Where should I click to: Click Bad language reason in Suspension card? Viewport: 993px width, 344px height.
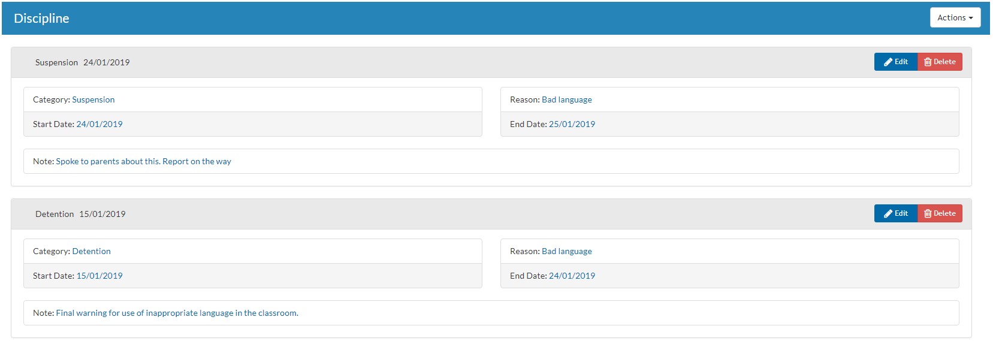tap(567, 99)
